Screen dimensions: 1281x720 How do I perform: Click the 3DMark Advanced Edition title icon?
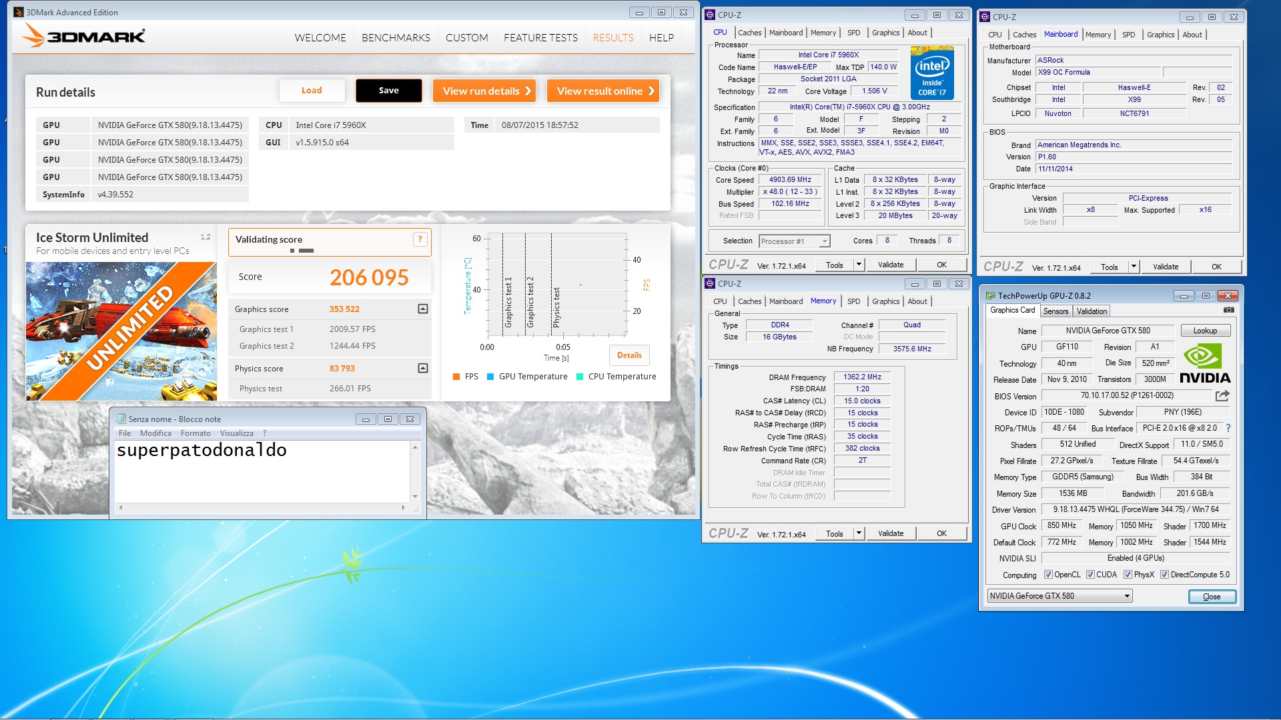pyautogui.click(x=19, y=12)
